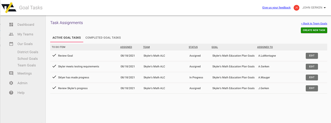This screenshot has height=123, width=331.
Task: Click the Help question mark icon
Action: (x=11, y=93)
